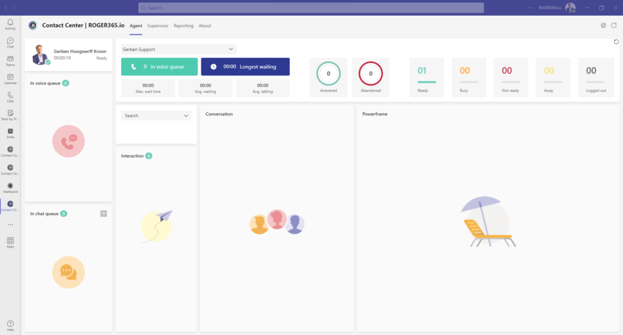Viewport: 623px width, 335px height.
Task: Click the pop-out app icon beside reload
Action: (x=603, y=26)
